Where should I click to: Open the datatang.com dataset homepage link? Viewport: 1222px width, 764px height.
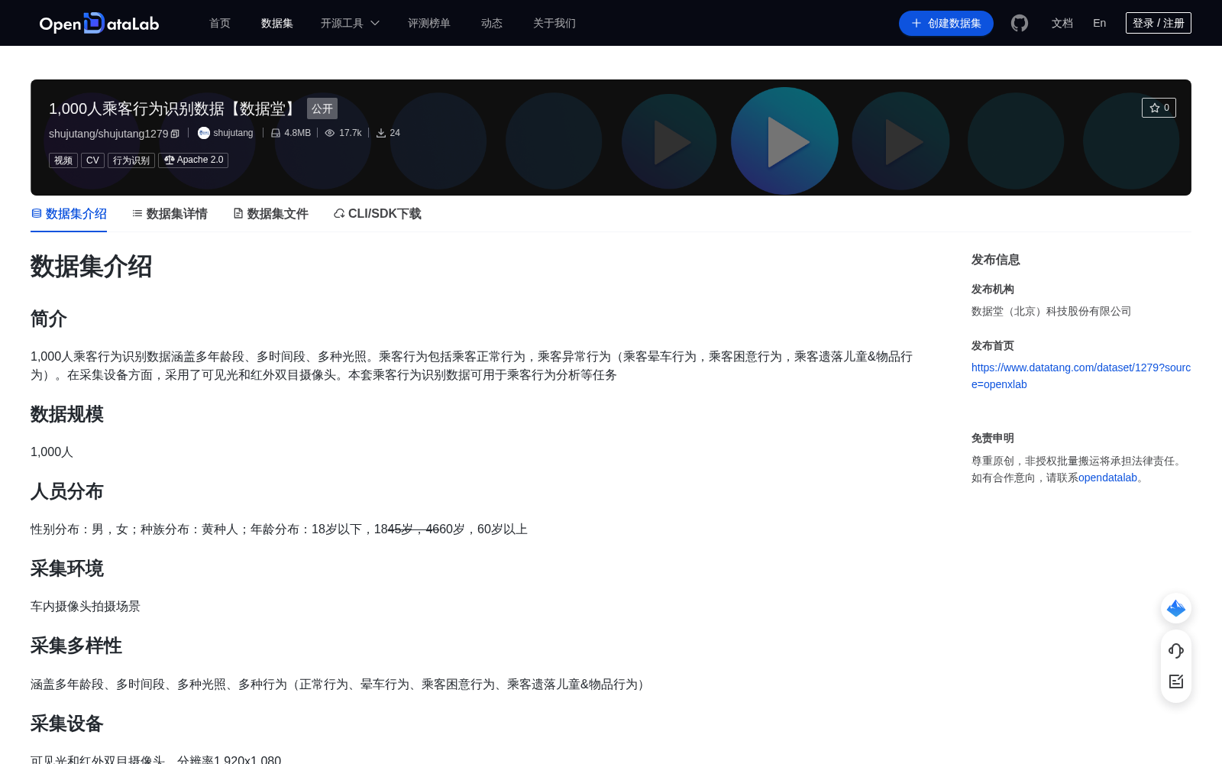click(x=1081, y=376)
